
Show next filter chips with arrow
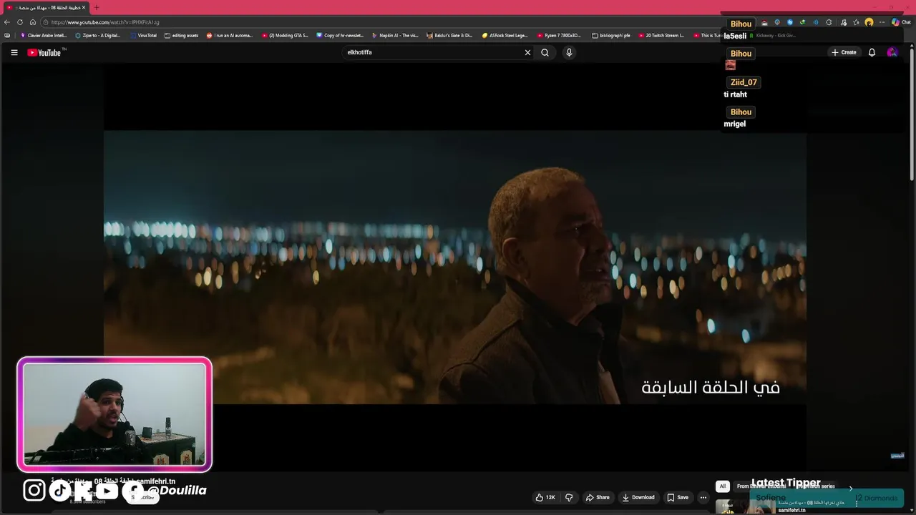coord(851,488)
